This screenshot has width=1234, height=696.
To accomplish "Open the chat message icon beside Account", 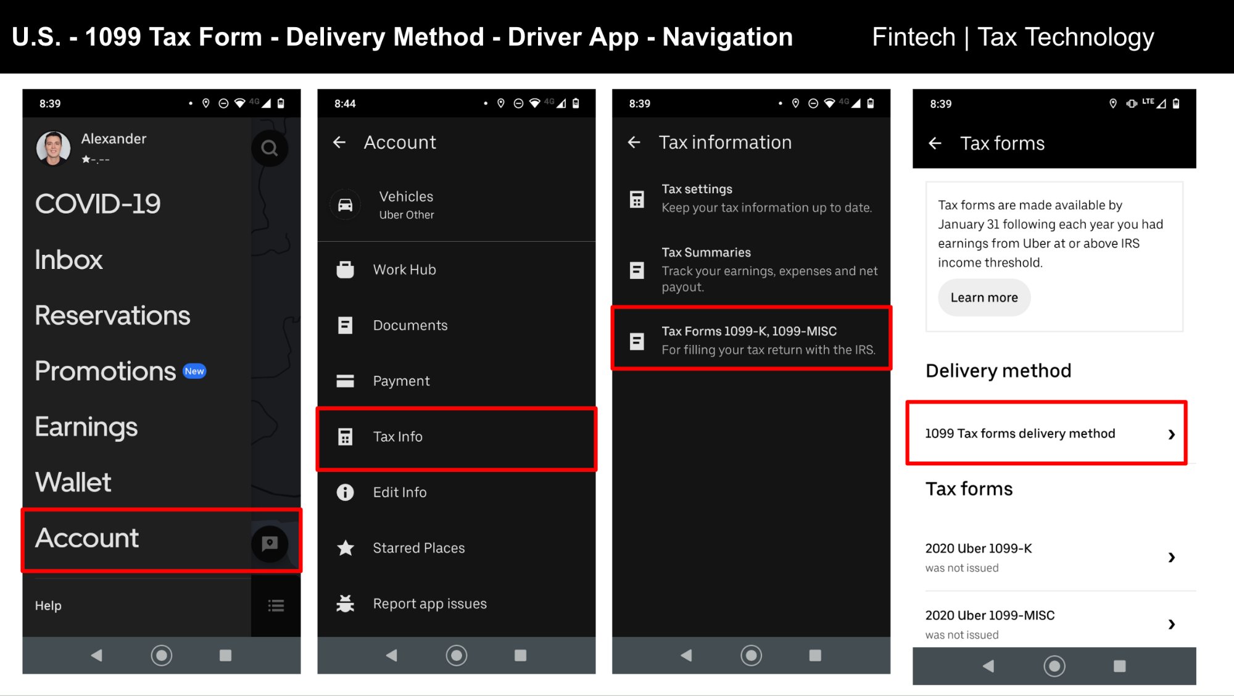I will (x=270, y=544).
